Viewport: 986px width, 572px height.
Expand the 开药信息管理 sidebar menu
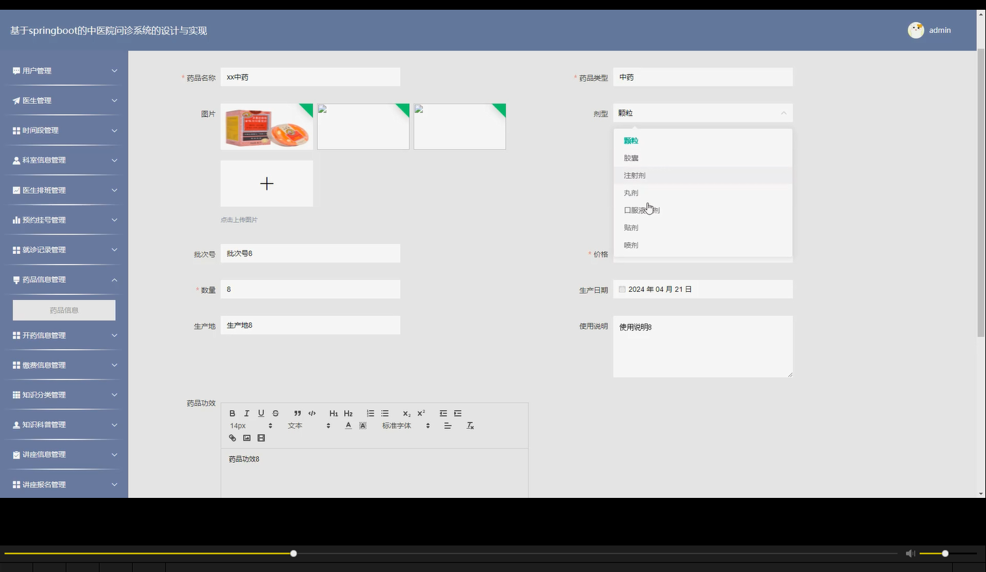(x=64, y=335)
